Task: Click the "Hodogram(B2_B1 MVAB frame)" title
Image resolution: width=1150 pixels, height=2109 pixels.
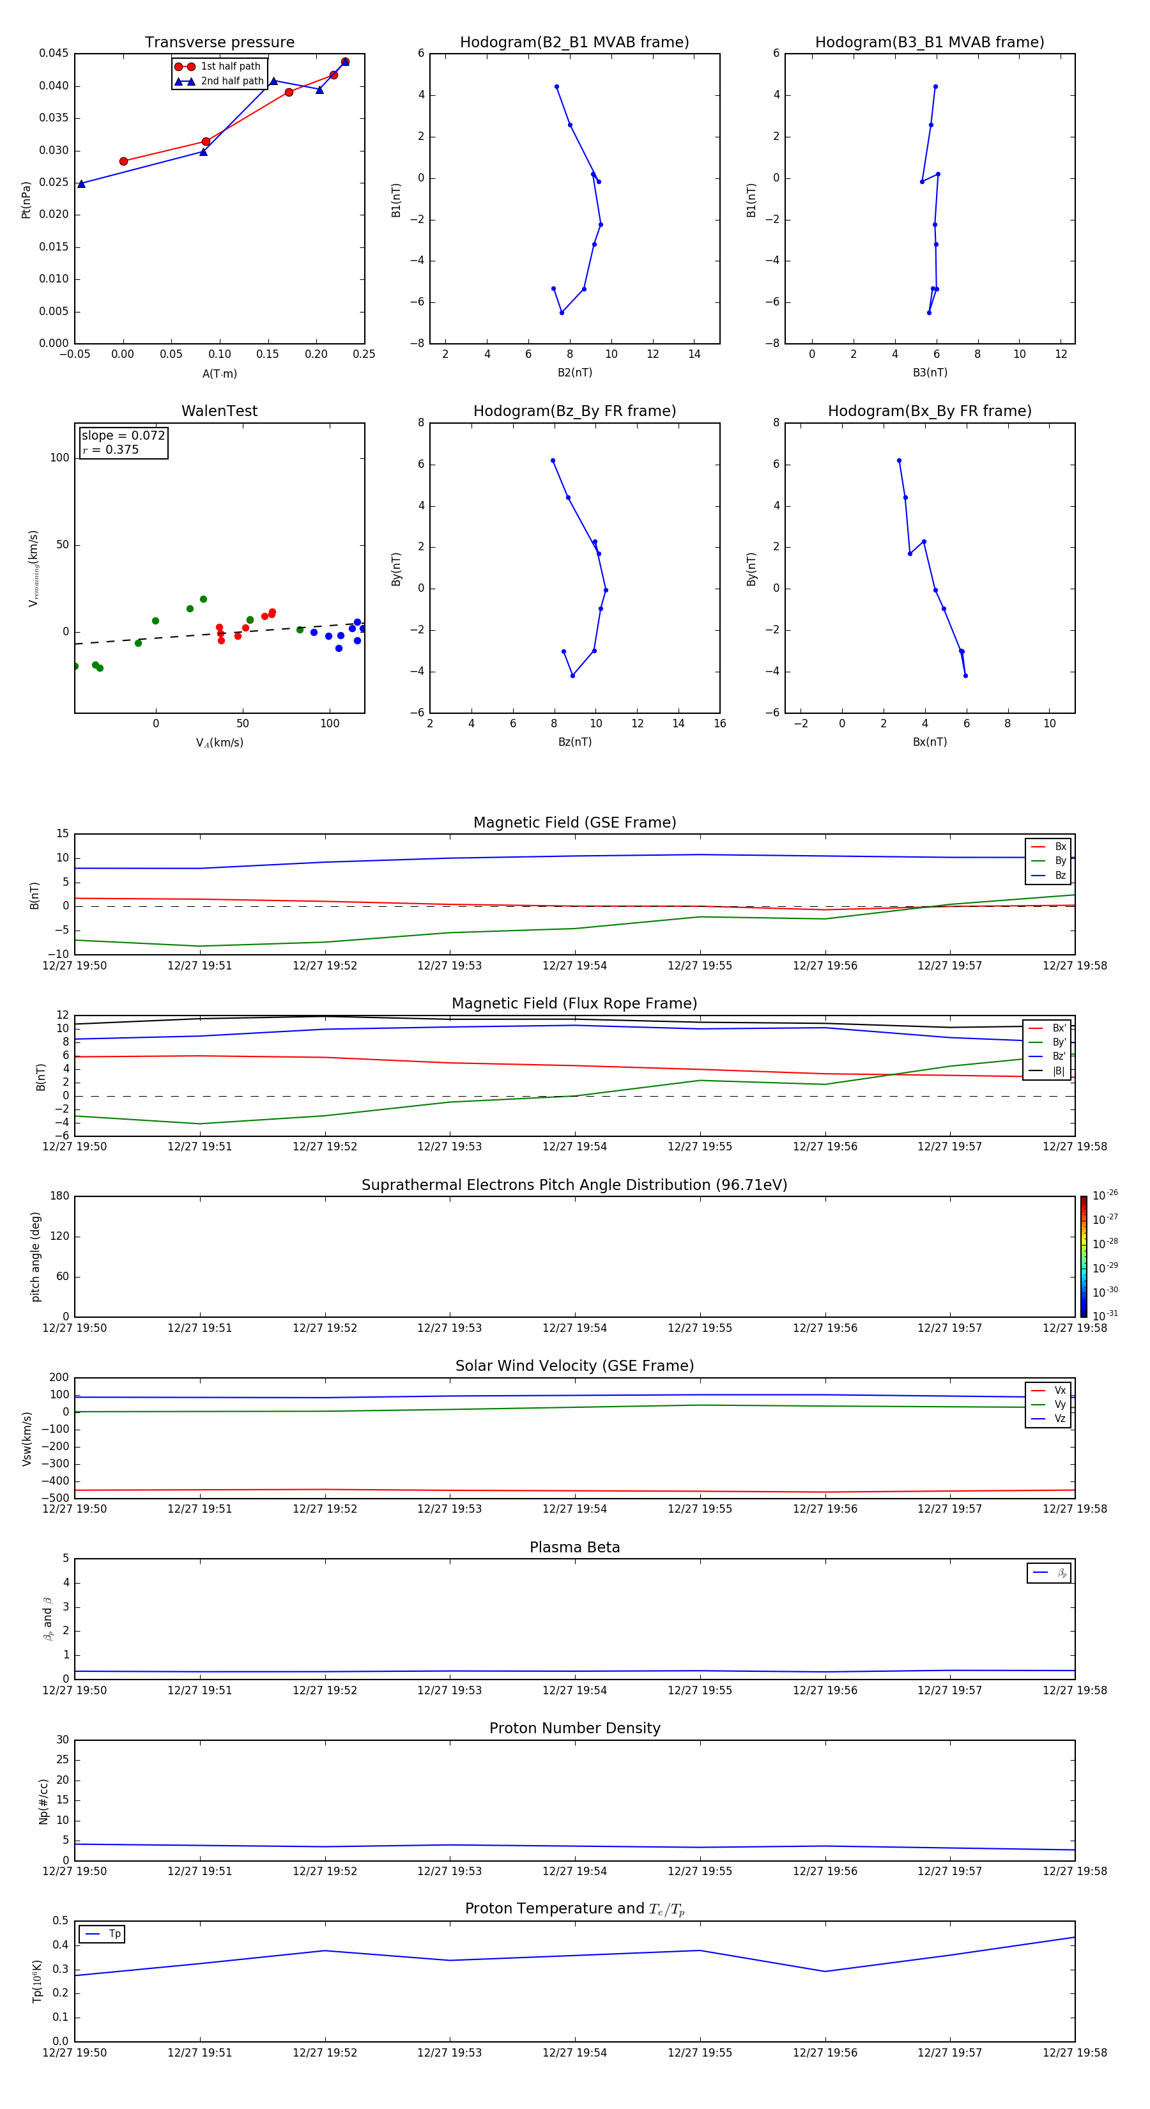Action: click(x=574, y=43)
